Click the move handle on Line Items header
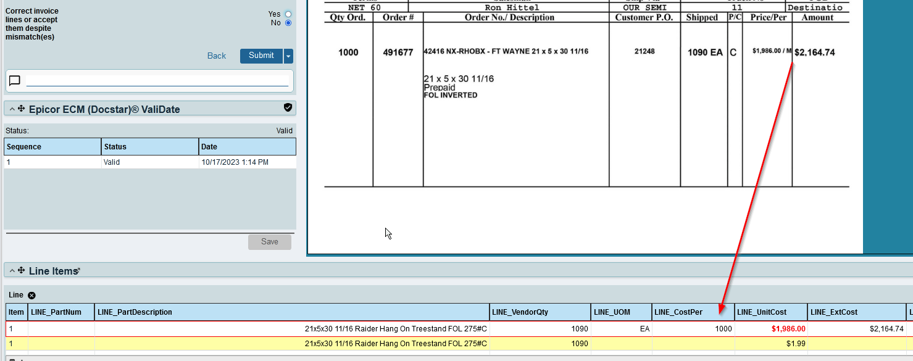 21,270
